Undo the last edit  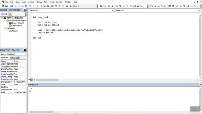pos(30,6)
